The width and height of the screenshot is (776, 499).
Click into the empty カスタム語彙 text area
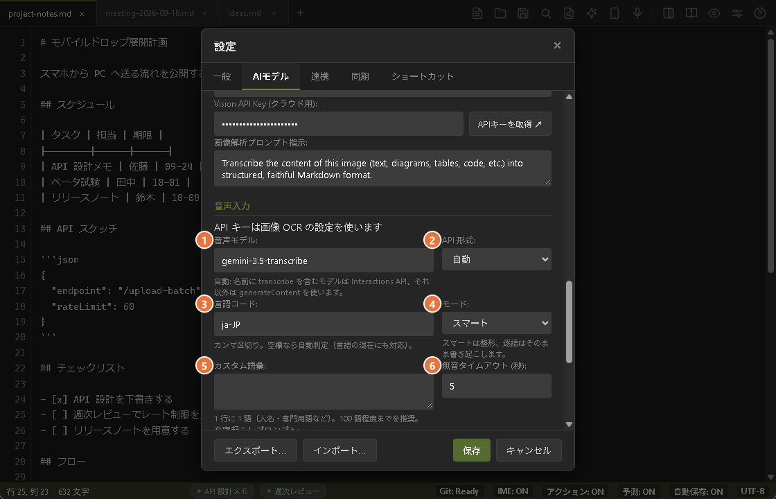(324, 391)
